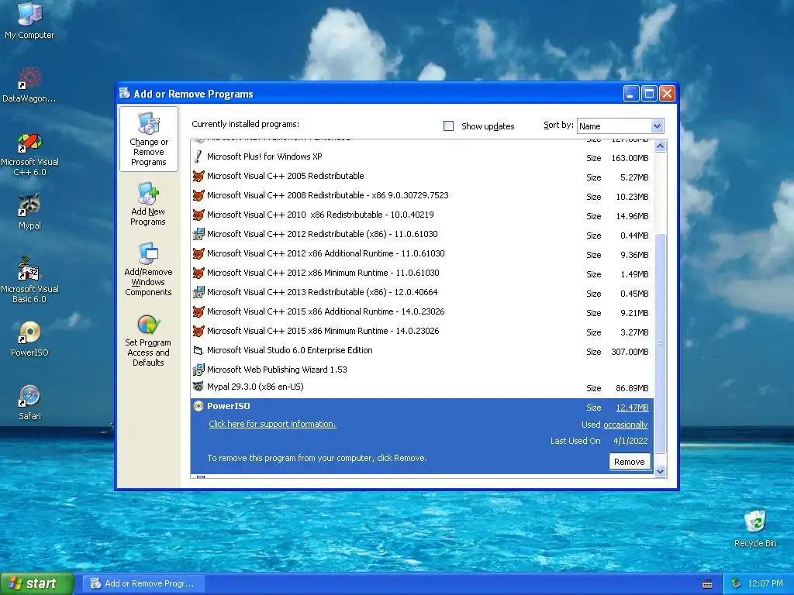794x595 pixels.
Task: Click the Visual C++ 2013 Redistributable icon
Action: (x=198, y=292)
